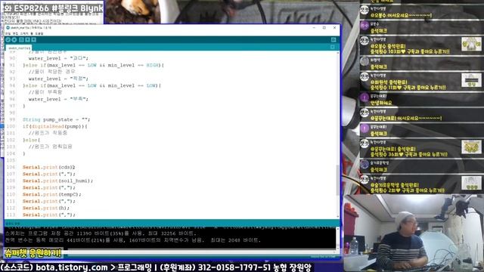Open the 파일 menu
Screen dimensions: 484x272
[x=8, y=33]
